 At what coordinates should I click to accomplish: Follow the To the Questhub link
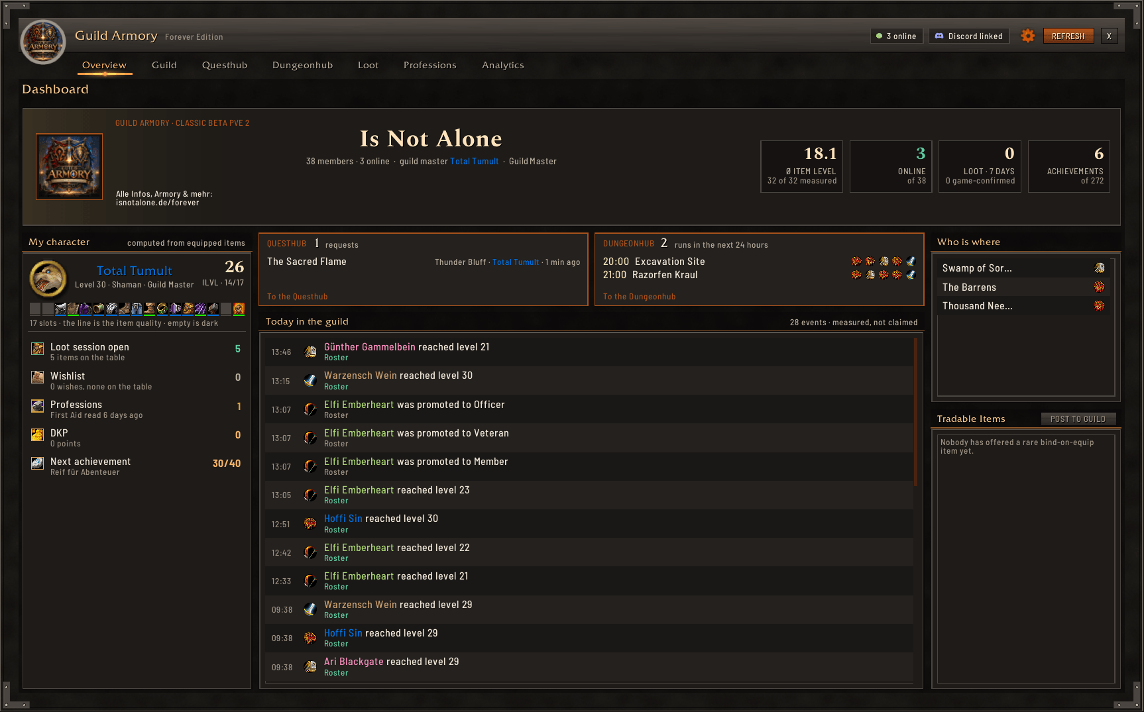pos(297,297)
